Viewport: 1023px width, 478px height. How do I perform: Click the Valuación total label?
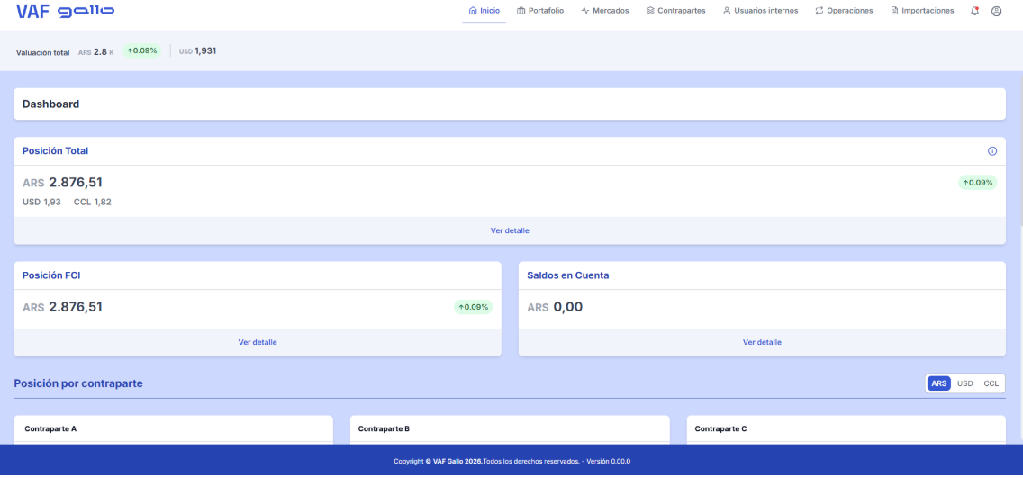point(43,52)
